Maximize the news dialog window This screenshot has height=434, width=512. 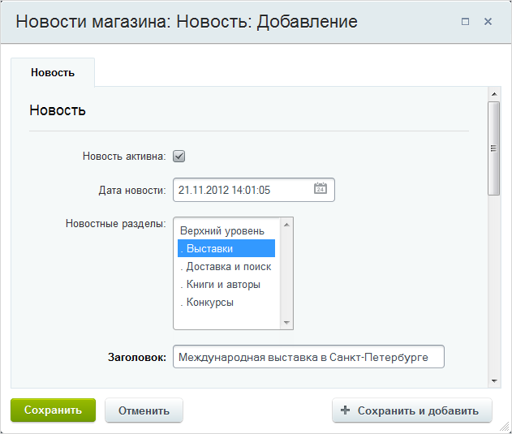pyautogui.click(x=465, y=22)
